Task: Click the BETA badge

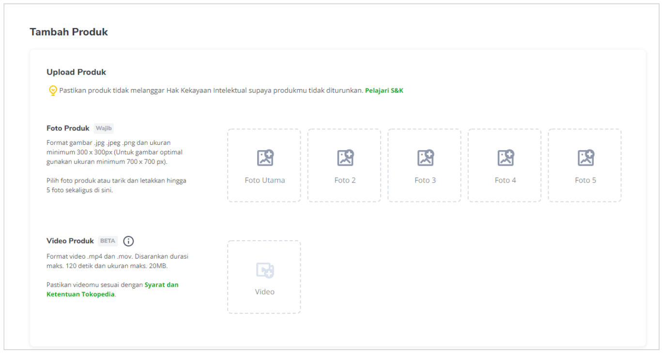Action: point(108,241)
